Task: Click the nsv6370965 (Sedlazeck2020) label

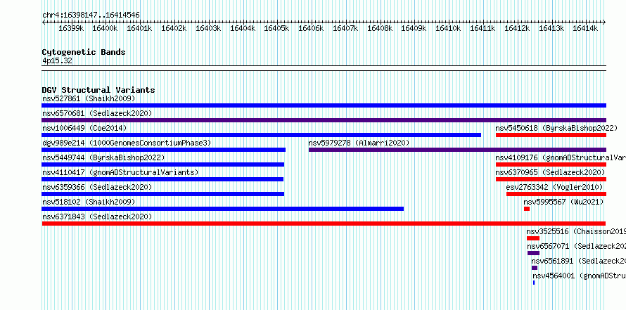Action: click(x=551, y=172)
